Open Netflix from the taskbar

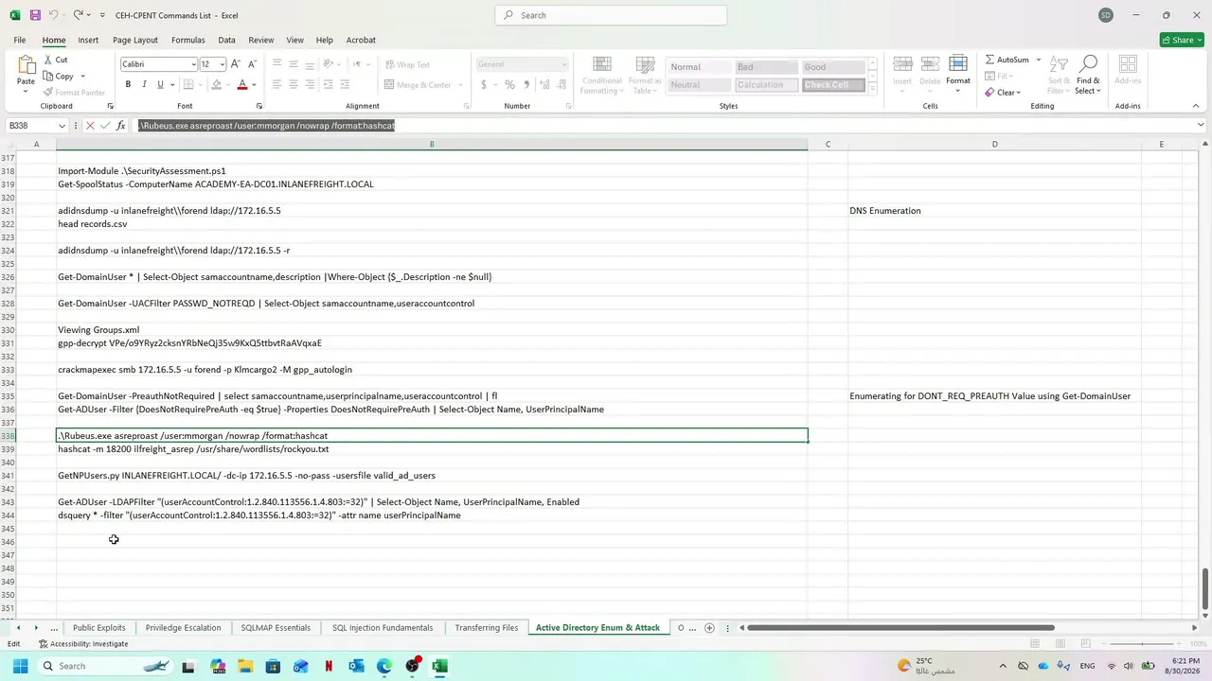coord(329,666)
